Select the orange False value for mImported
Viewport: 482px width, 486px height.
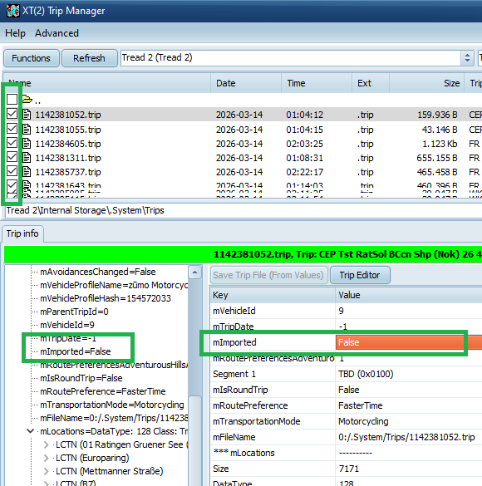(x=409, y=342)
